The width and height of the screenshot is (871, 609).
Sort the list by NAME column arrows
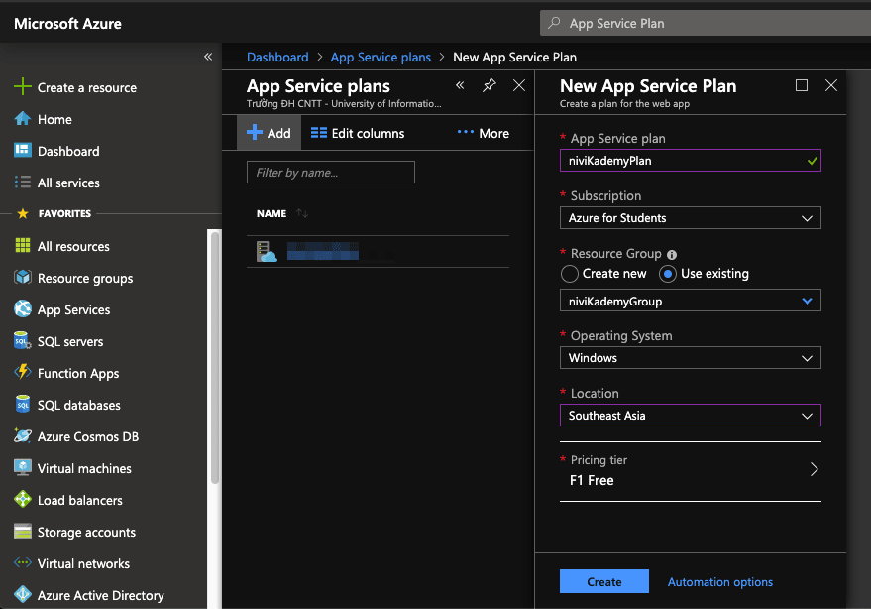tap(302, 213)
